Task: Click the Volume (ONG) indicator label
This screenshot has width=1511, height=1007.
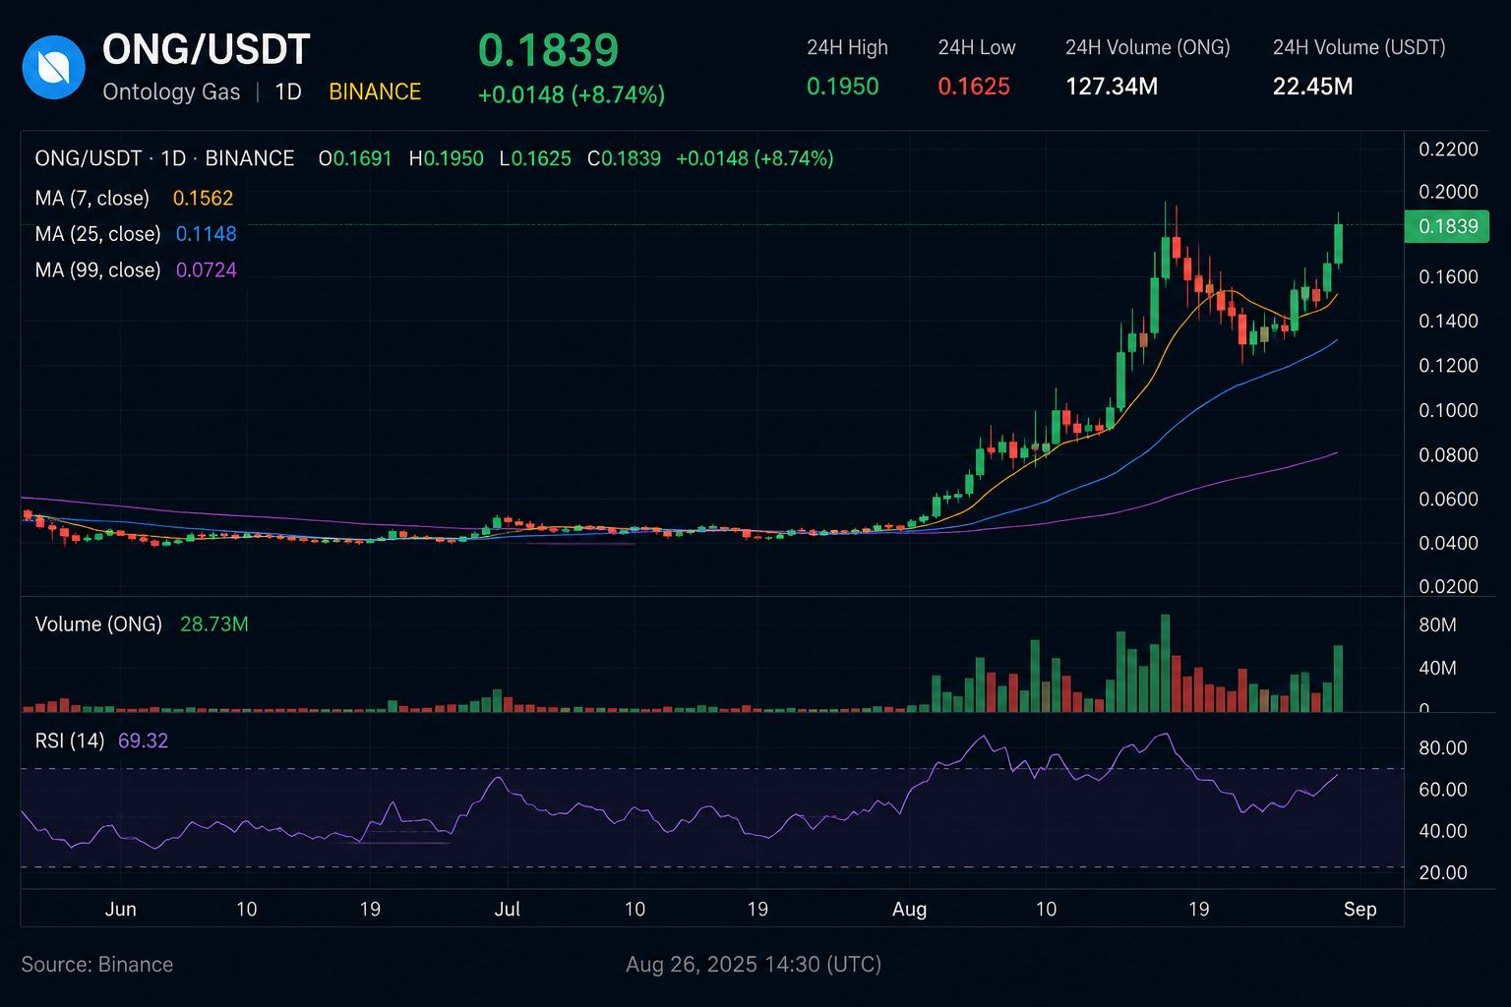Action: point(98,624)
